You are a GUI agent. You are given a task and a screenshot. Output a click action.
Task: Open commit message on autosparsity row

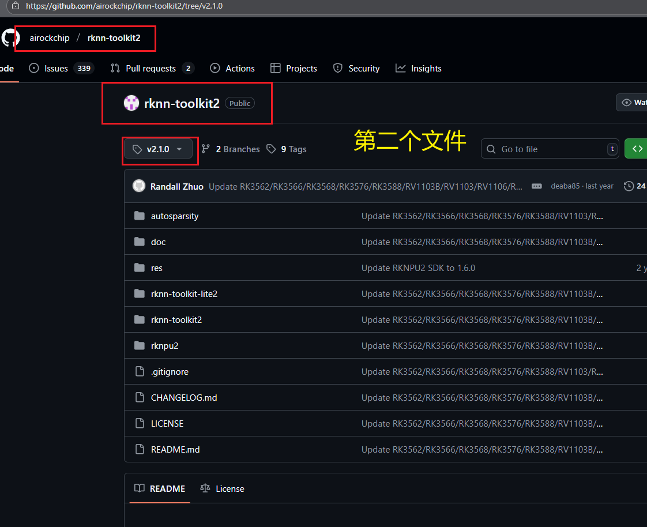pyautogui.click(x=482, y=216)
